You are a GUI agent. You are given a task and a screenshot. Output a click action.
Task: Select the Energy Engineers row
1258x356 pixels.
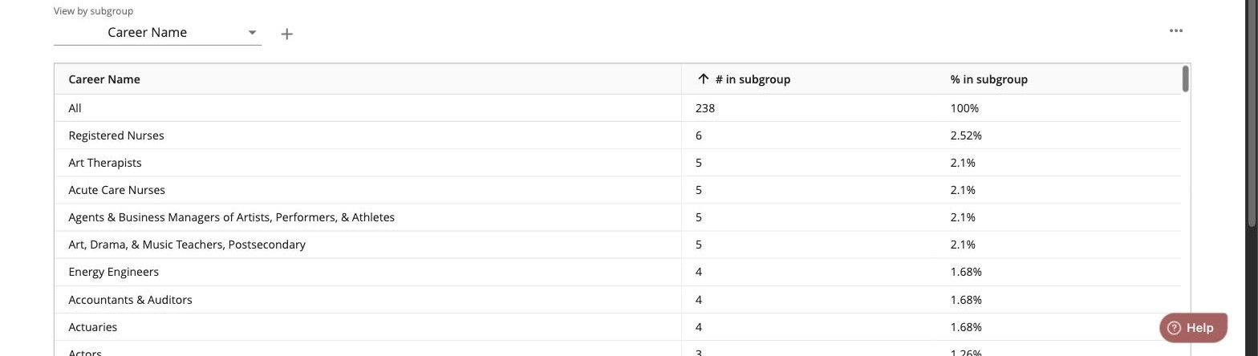point(618,272)
